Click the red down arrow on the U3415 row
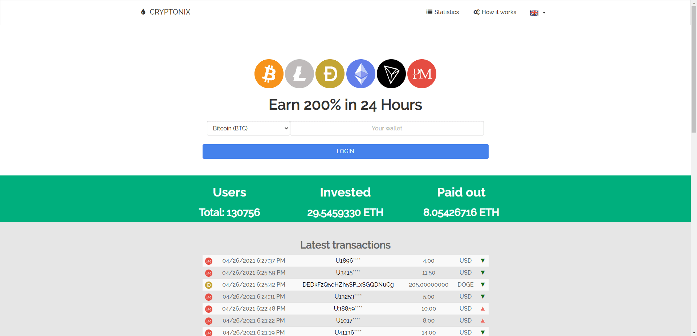This screenshot has height=336, width=697. click(x=483, y=272)
